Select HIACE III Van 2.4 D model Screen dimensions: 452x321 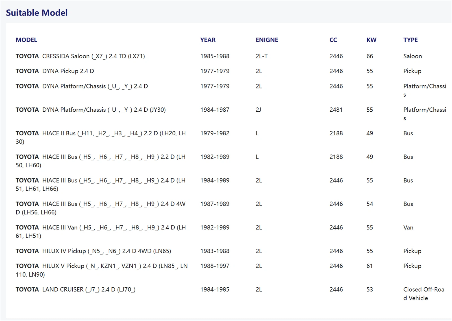pyautogui.click(x=101, y=231)
